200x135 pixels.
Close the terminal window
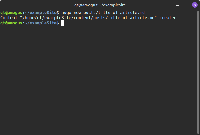[x=194, y=5]
